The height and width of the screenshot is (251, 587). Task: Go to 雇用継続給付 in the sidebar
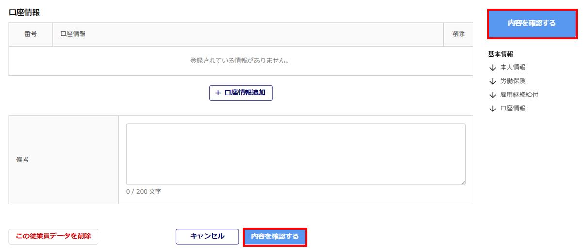point(519,95)
